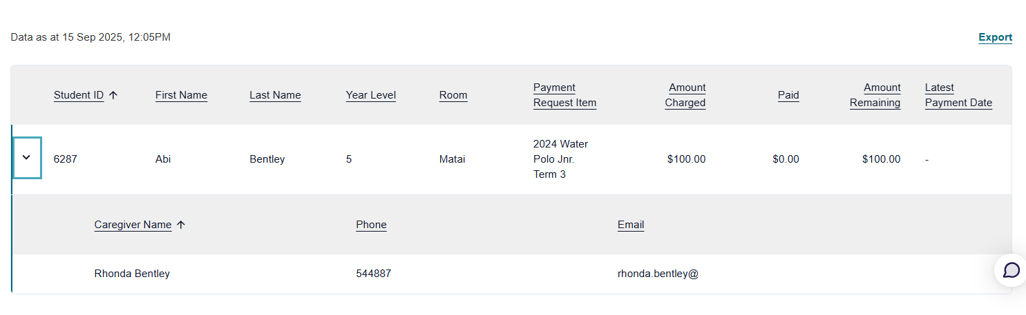Select the Rhonda Bentley caregiver name
Image resolution: width=1026 pixels, height=315 pixels.
tap(132, 274)
